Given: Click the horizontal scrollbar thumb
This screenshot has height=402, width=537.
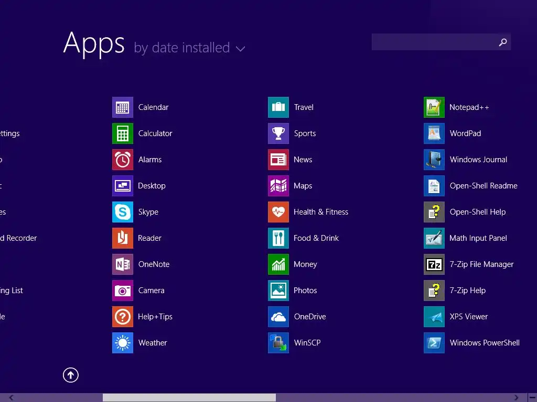Looking at the screenshot, I should (x=189, y=398).
